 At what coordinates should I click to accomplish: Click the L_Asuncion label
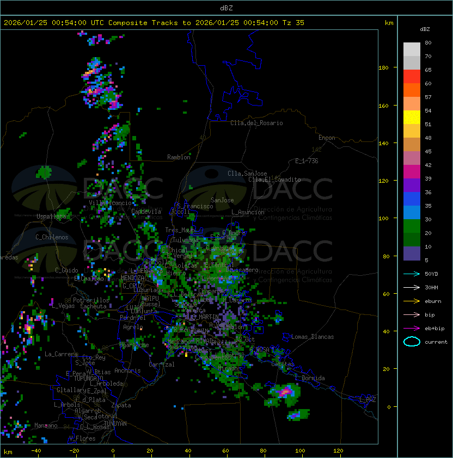(x=248, y=212)
